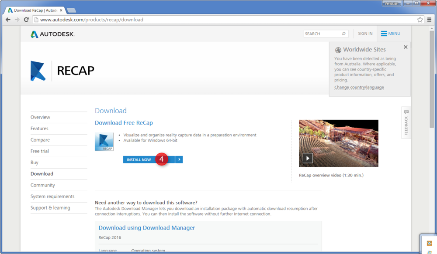Open the FEEDBACK side tab
The width and height of the screenshot is (437, 254).
click(406, 122)
